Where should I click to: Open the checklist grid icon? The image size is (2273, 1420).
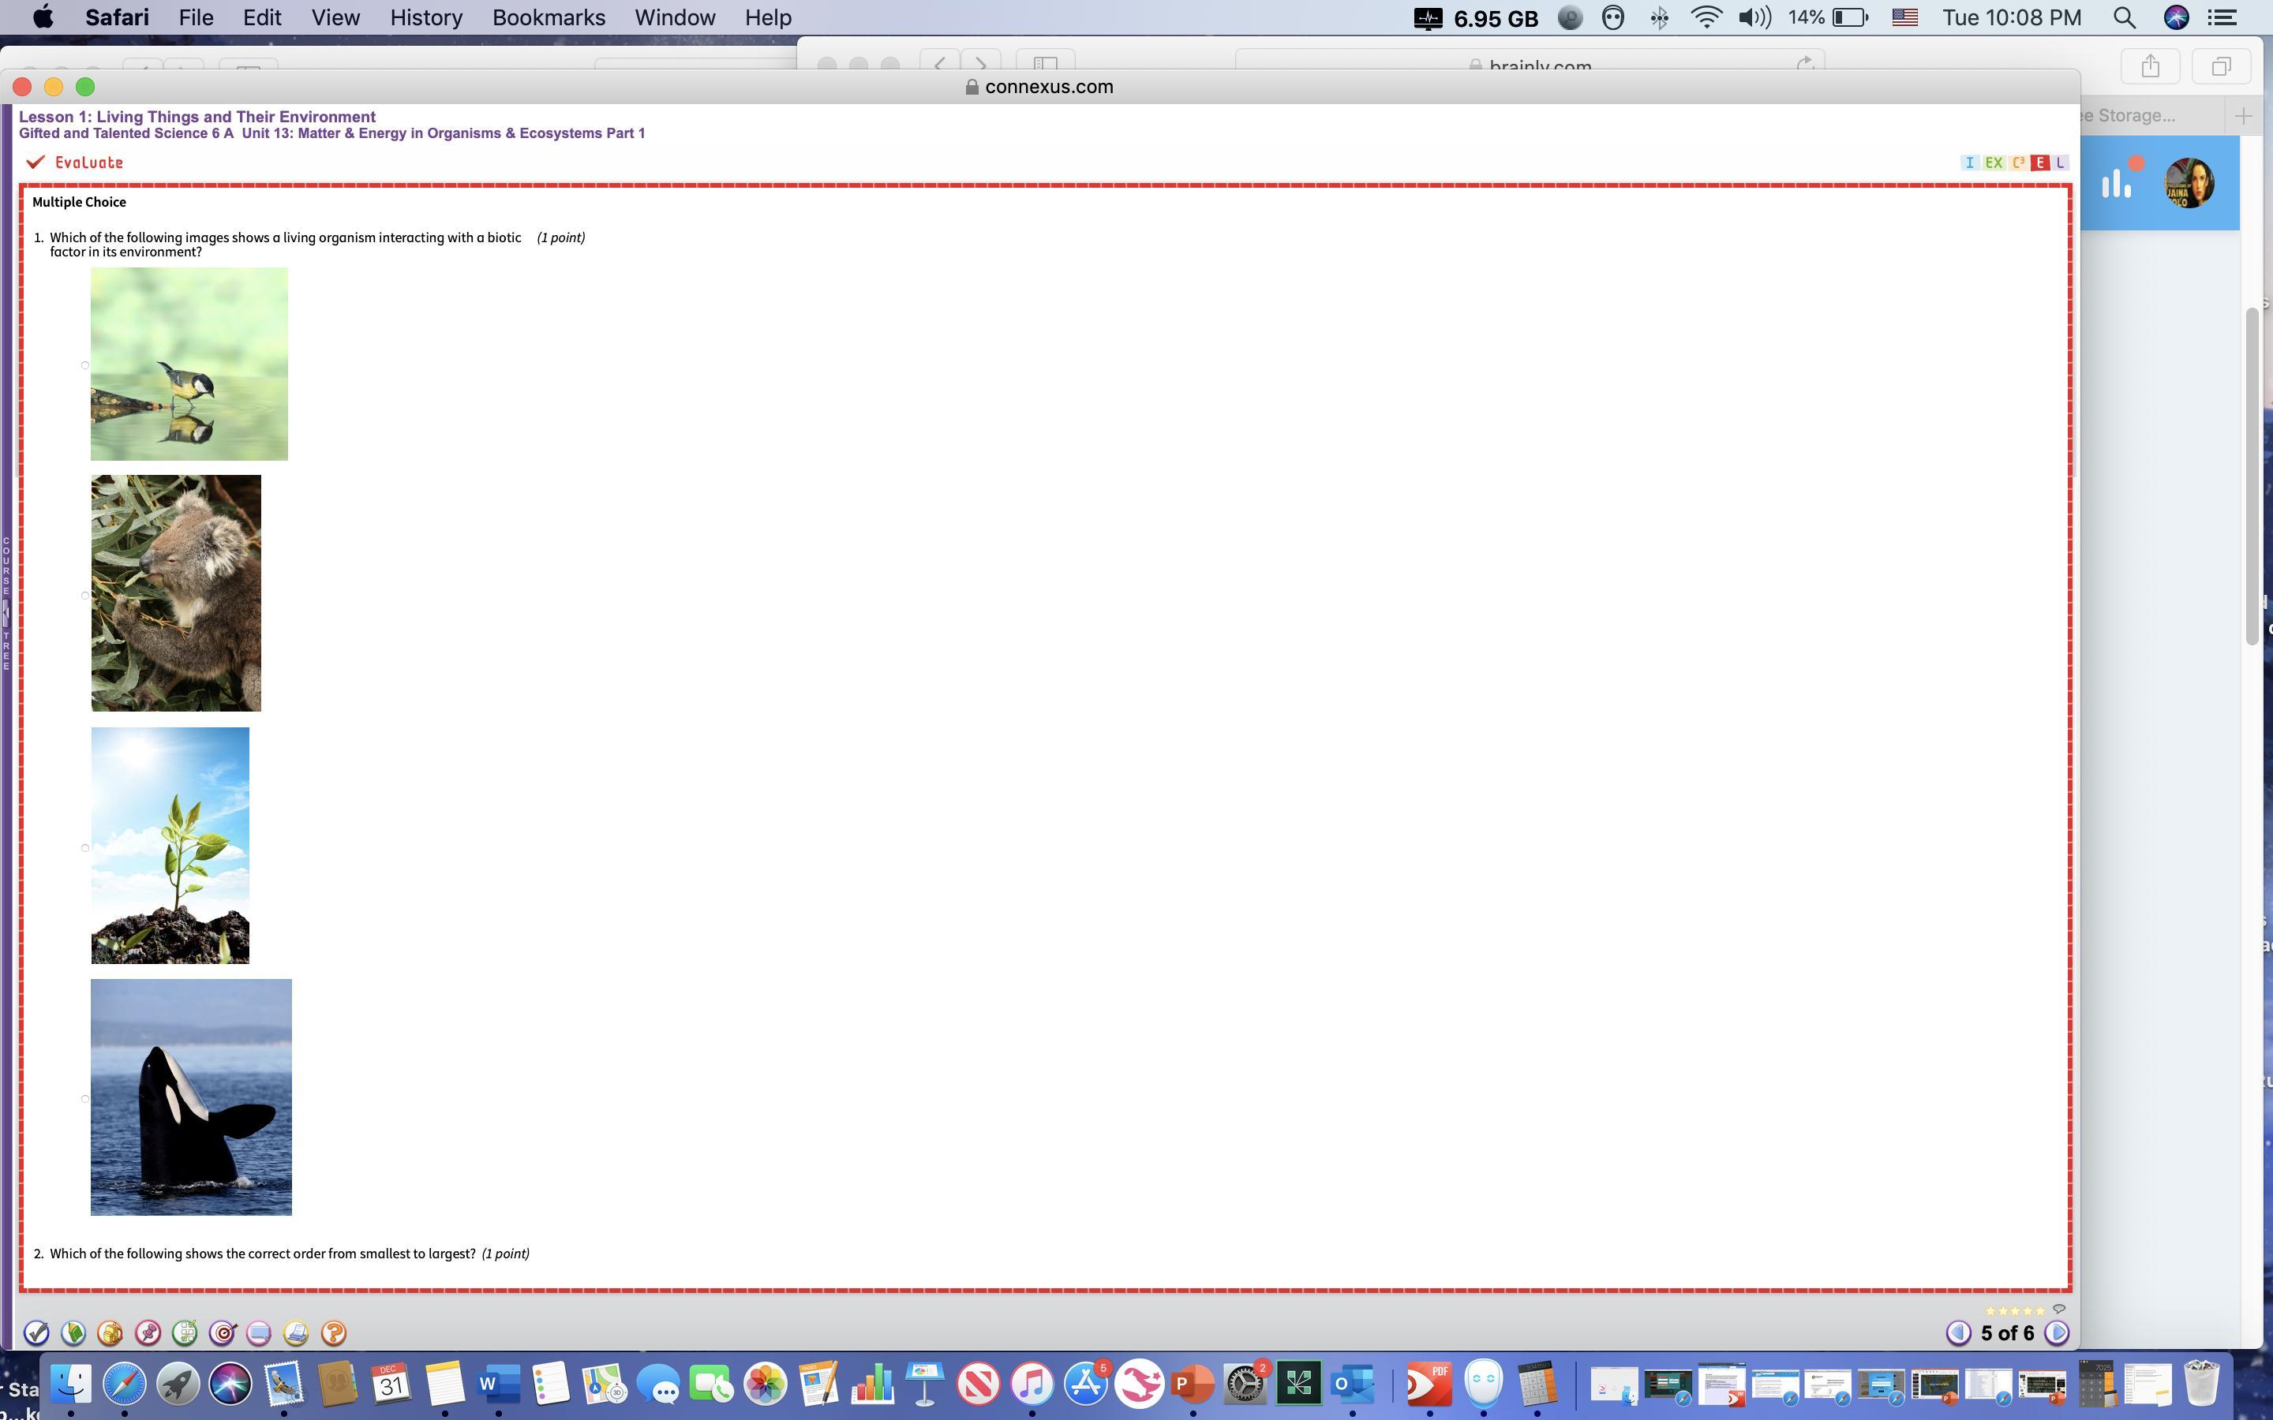pos(185,1332)
